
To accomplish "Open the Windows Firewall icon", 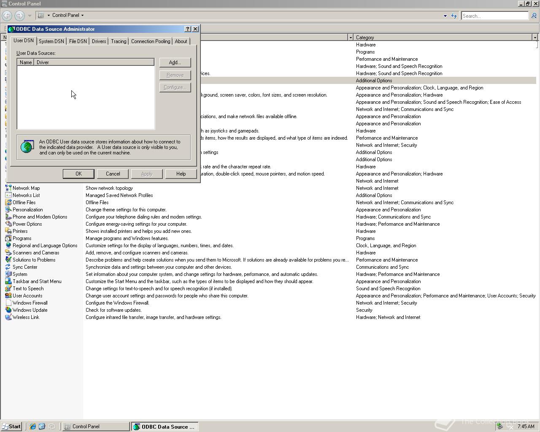I will point(8,303).
